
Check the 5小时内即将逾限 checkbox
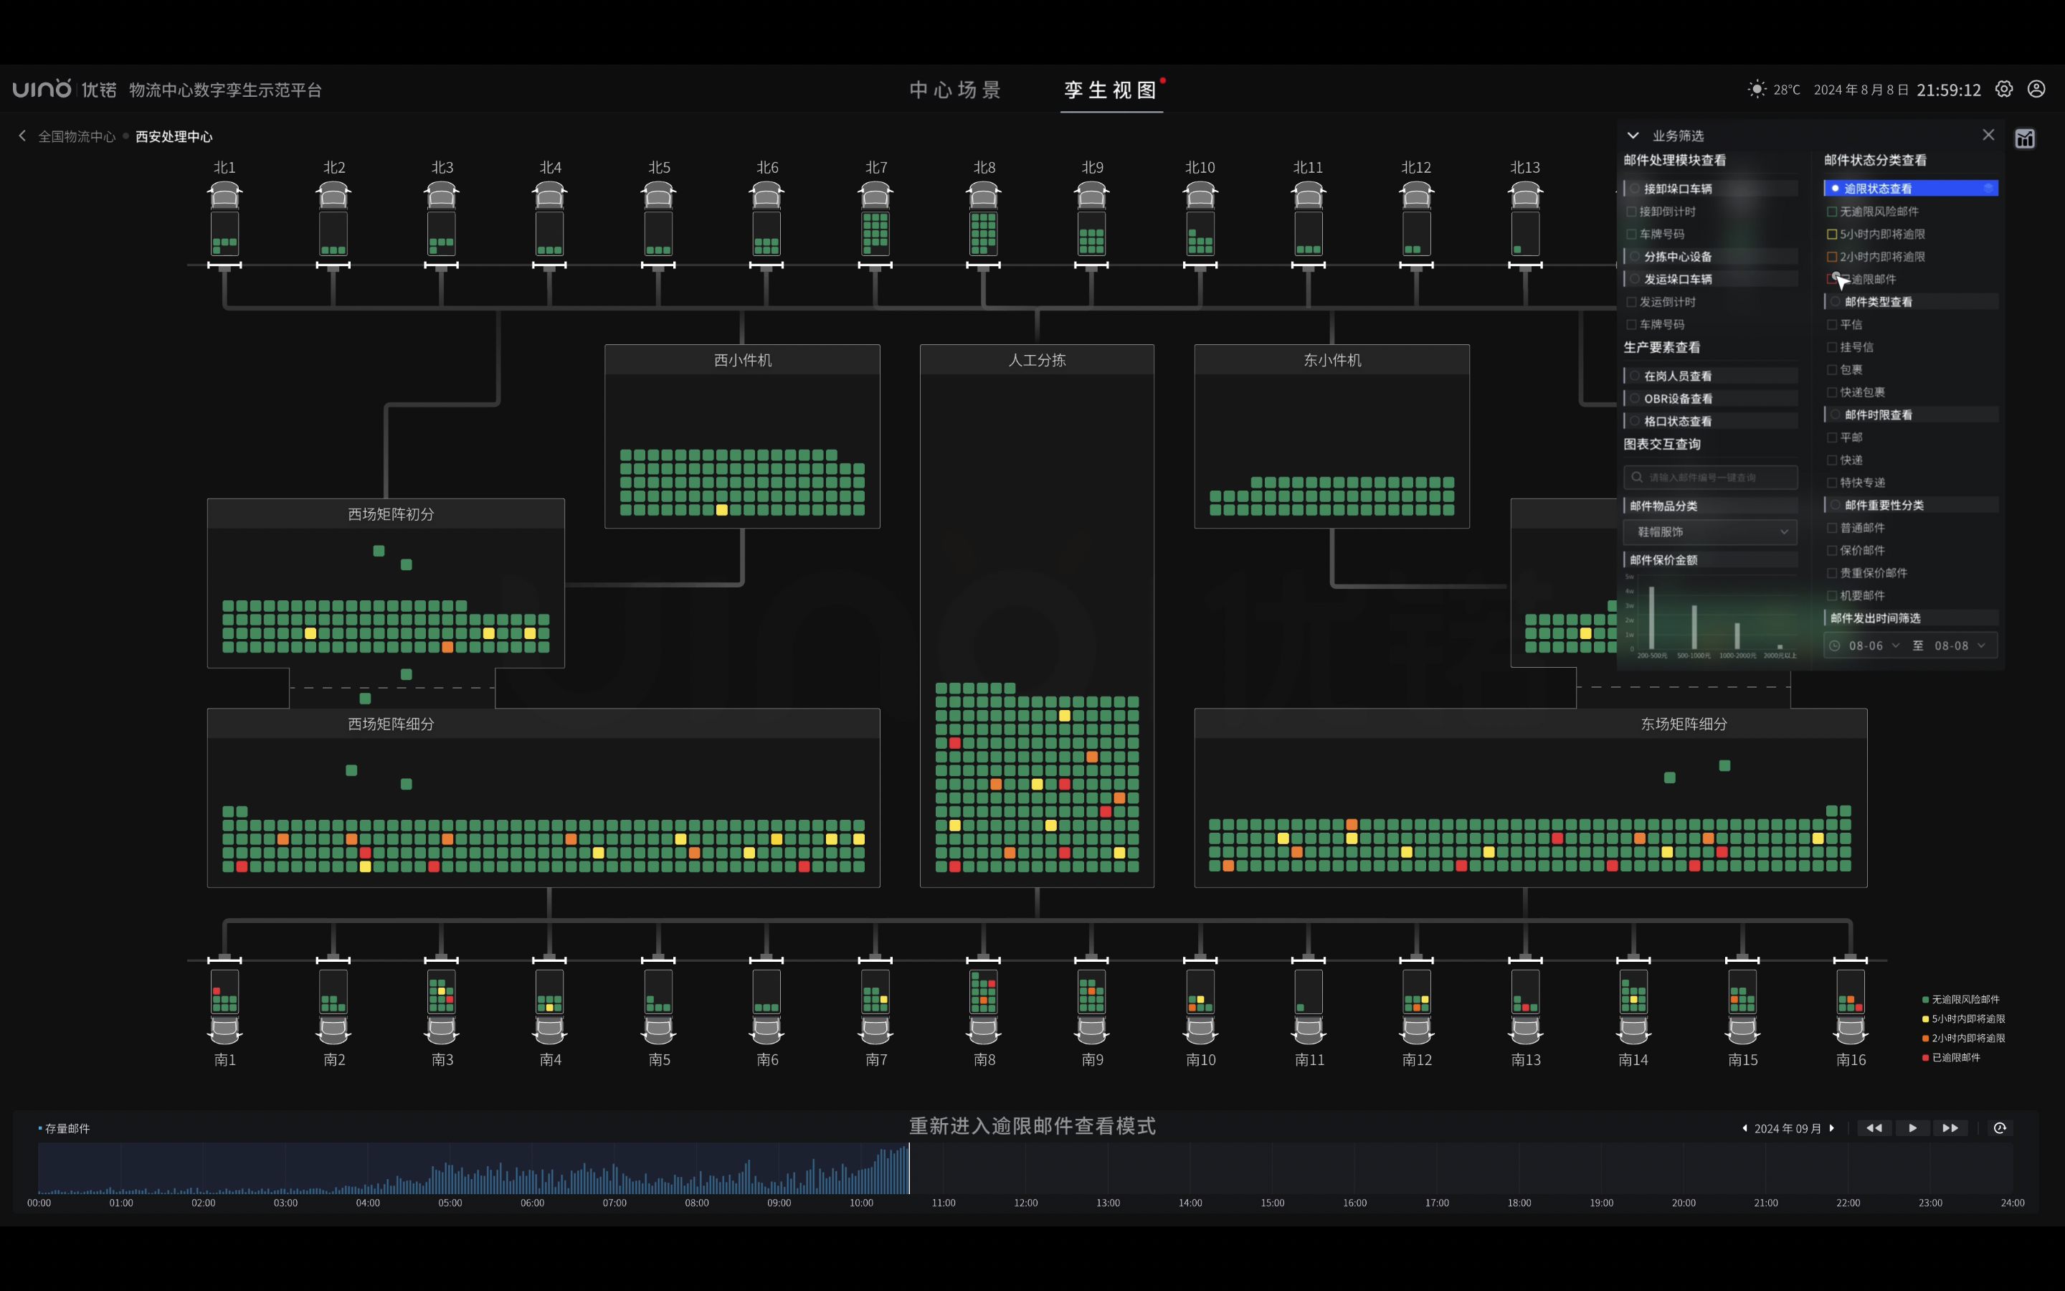[x=1831, y=234]
